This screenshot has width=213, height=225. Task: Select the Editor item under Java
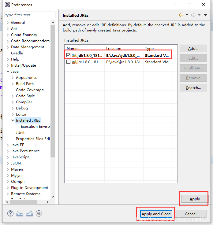point(21,114)
